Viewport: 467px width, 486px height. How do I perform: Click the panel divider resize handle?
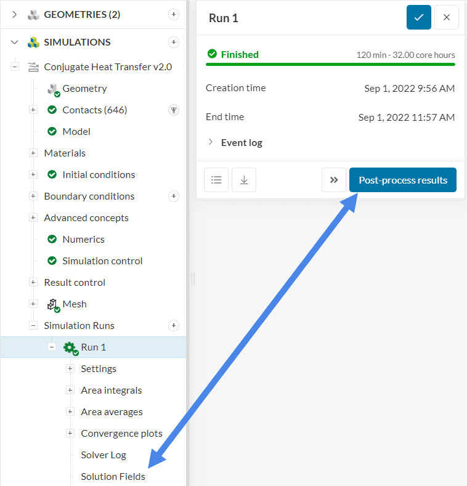[192, 279]
